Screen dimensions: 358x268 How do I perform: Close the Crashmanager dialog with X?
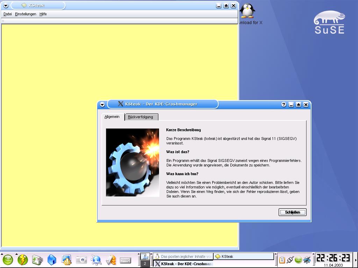(x=306, y=105)
